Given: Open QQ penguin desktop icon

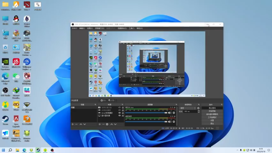Looking at the screenshot, I should click(x=16, y=20).
